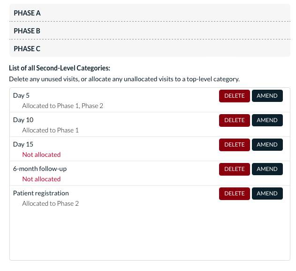Click Not allocated under Day 15
This screenshot has width=296, height=271.
[41, 155]
